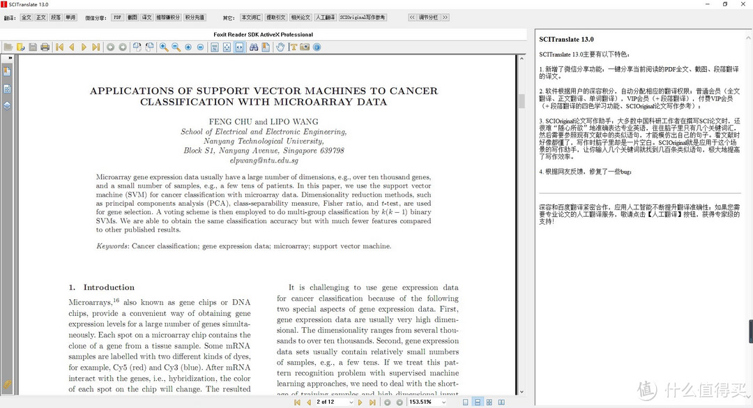753x408 pixels.
Task: Open 相关论文 related papers
Action: tap(301, 17)
